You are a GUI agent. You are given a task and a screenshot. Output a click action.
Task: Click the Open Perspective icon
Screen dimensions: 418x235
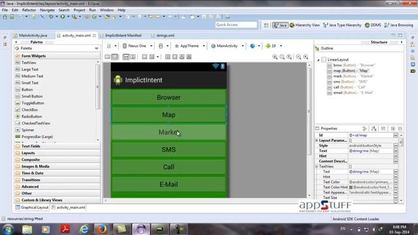tap(266, 25)
